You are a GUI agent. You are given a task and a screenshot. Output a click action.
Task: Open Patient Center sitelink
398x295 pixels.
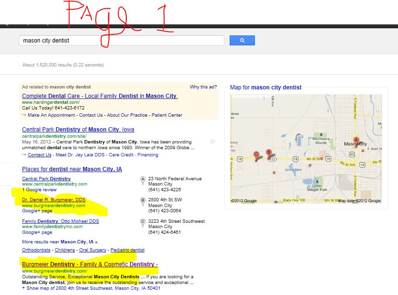(167, 115)
